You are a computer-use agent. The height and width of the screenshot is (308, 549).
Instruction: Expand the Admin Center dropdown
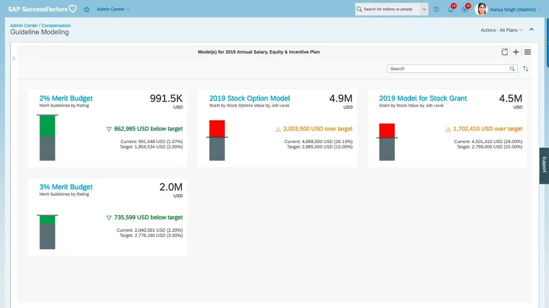(113, 9)
